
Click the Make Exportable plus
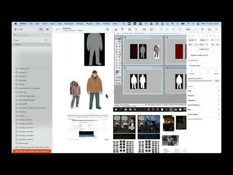point(218,119)
